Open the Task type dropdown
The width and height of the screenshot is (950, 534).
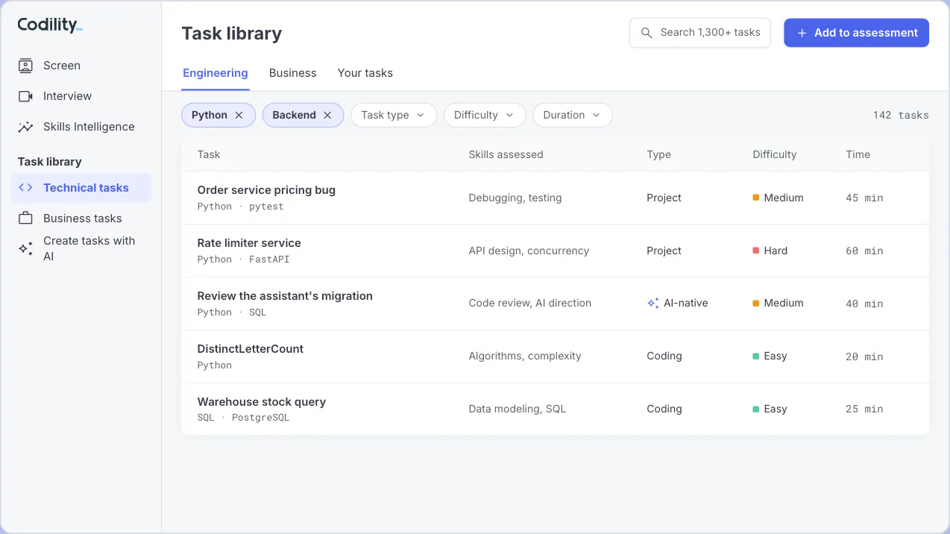[394, 115]
